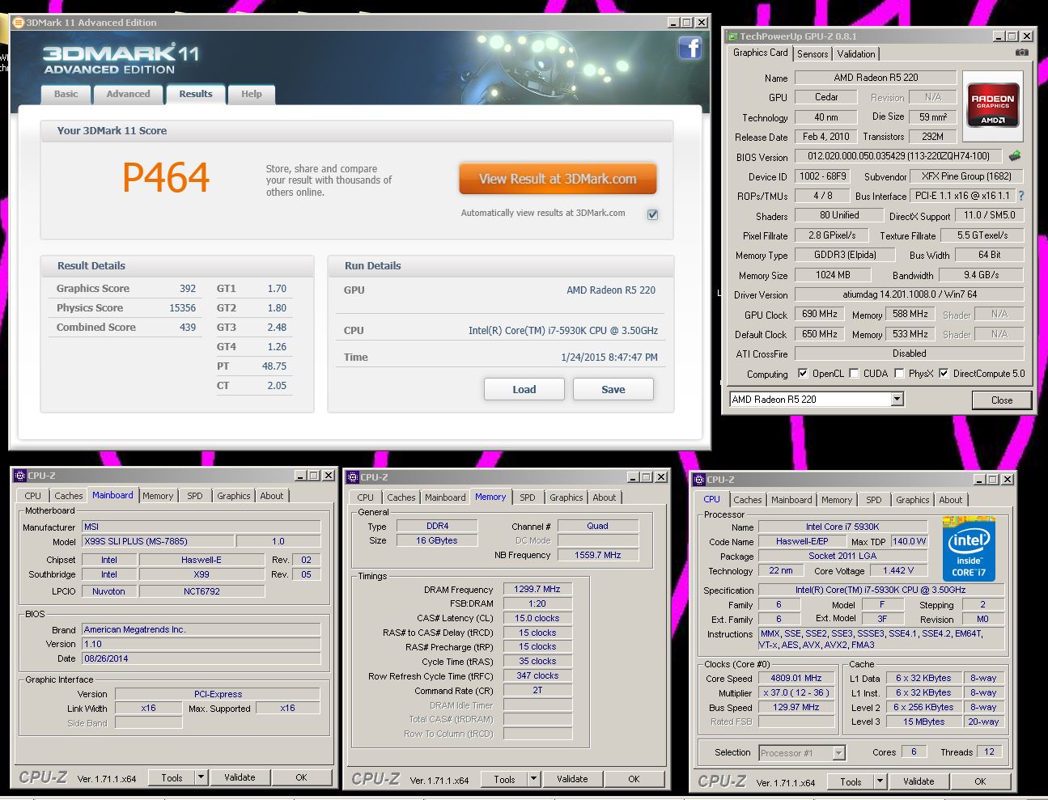Viewport: 1048px width, 800px height.
Task: Click the Load button in Run Details
Action: [524, 389]
